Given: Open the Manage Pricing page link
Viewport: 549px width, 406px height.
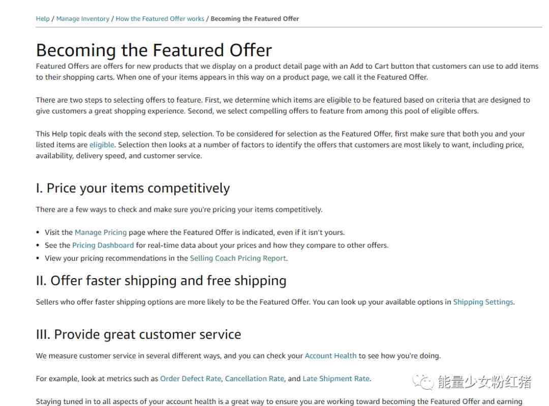Looking at the screenshot, I should pos(101,232).
